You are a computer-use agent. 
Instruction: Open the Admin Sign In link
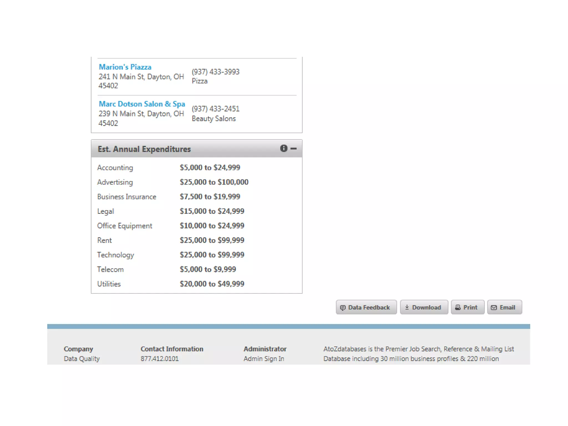coord(264,359)
